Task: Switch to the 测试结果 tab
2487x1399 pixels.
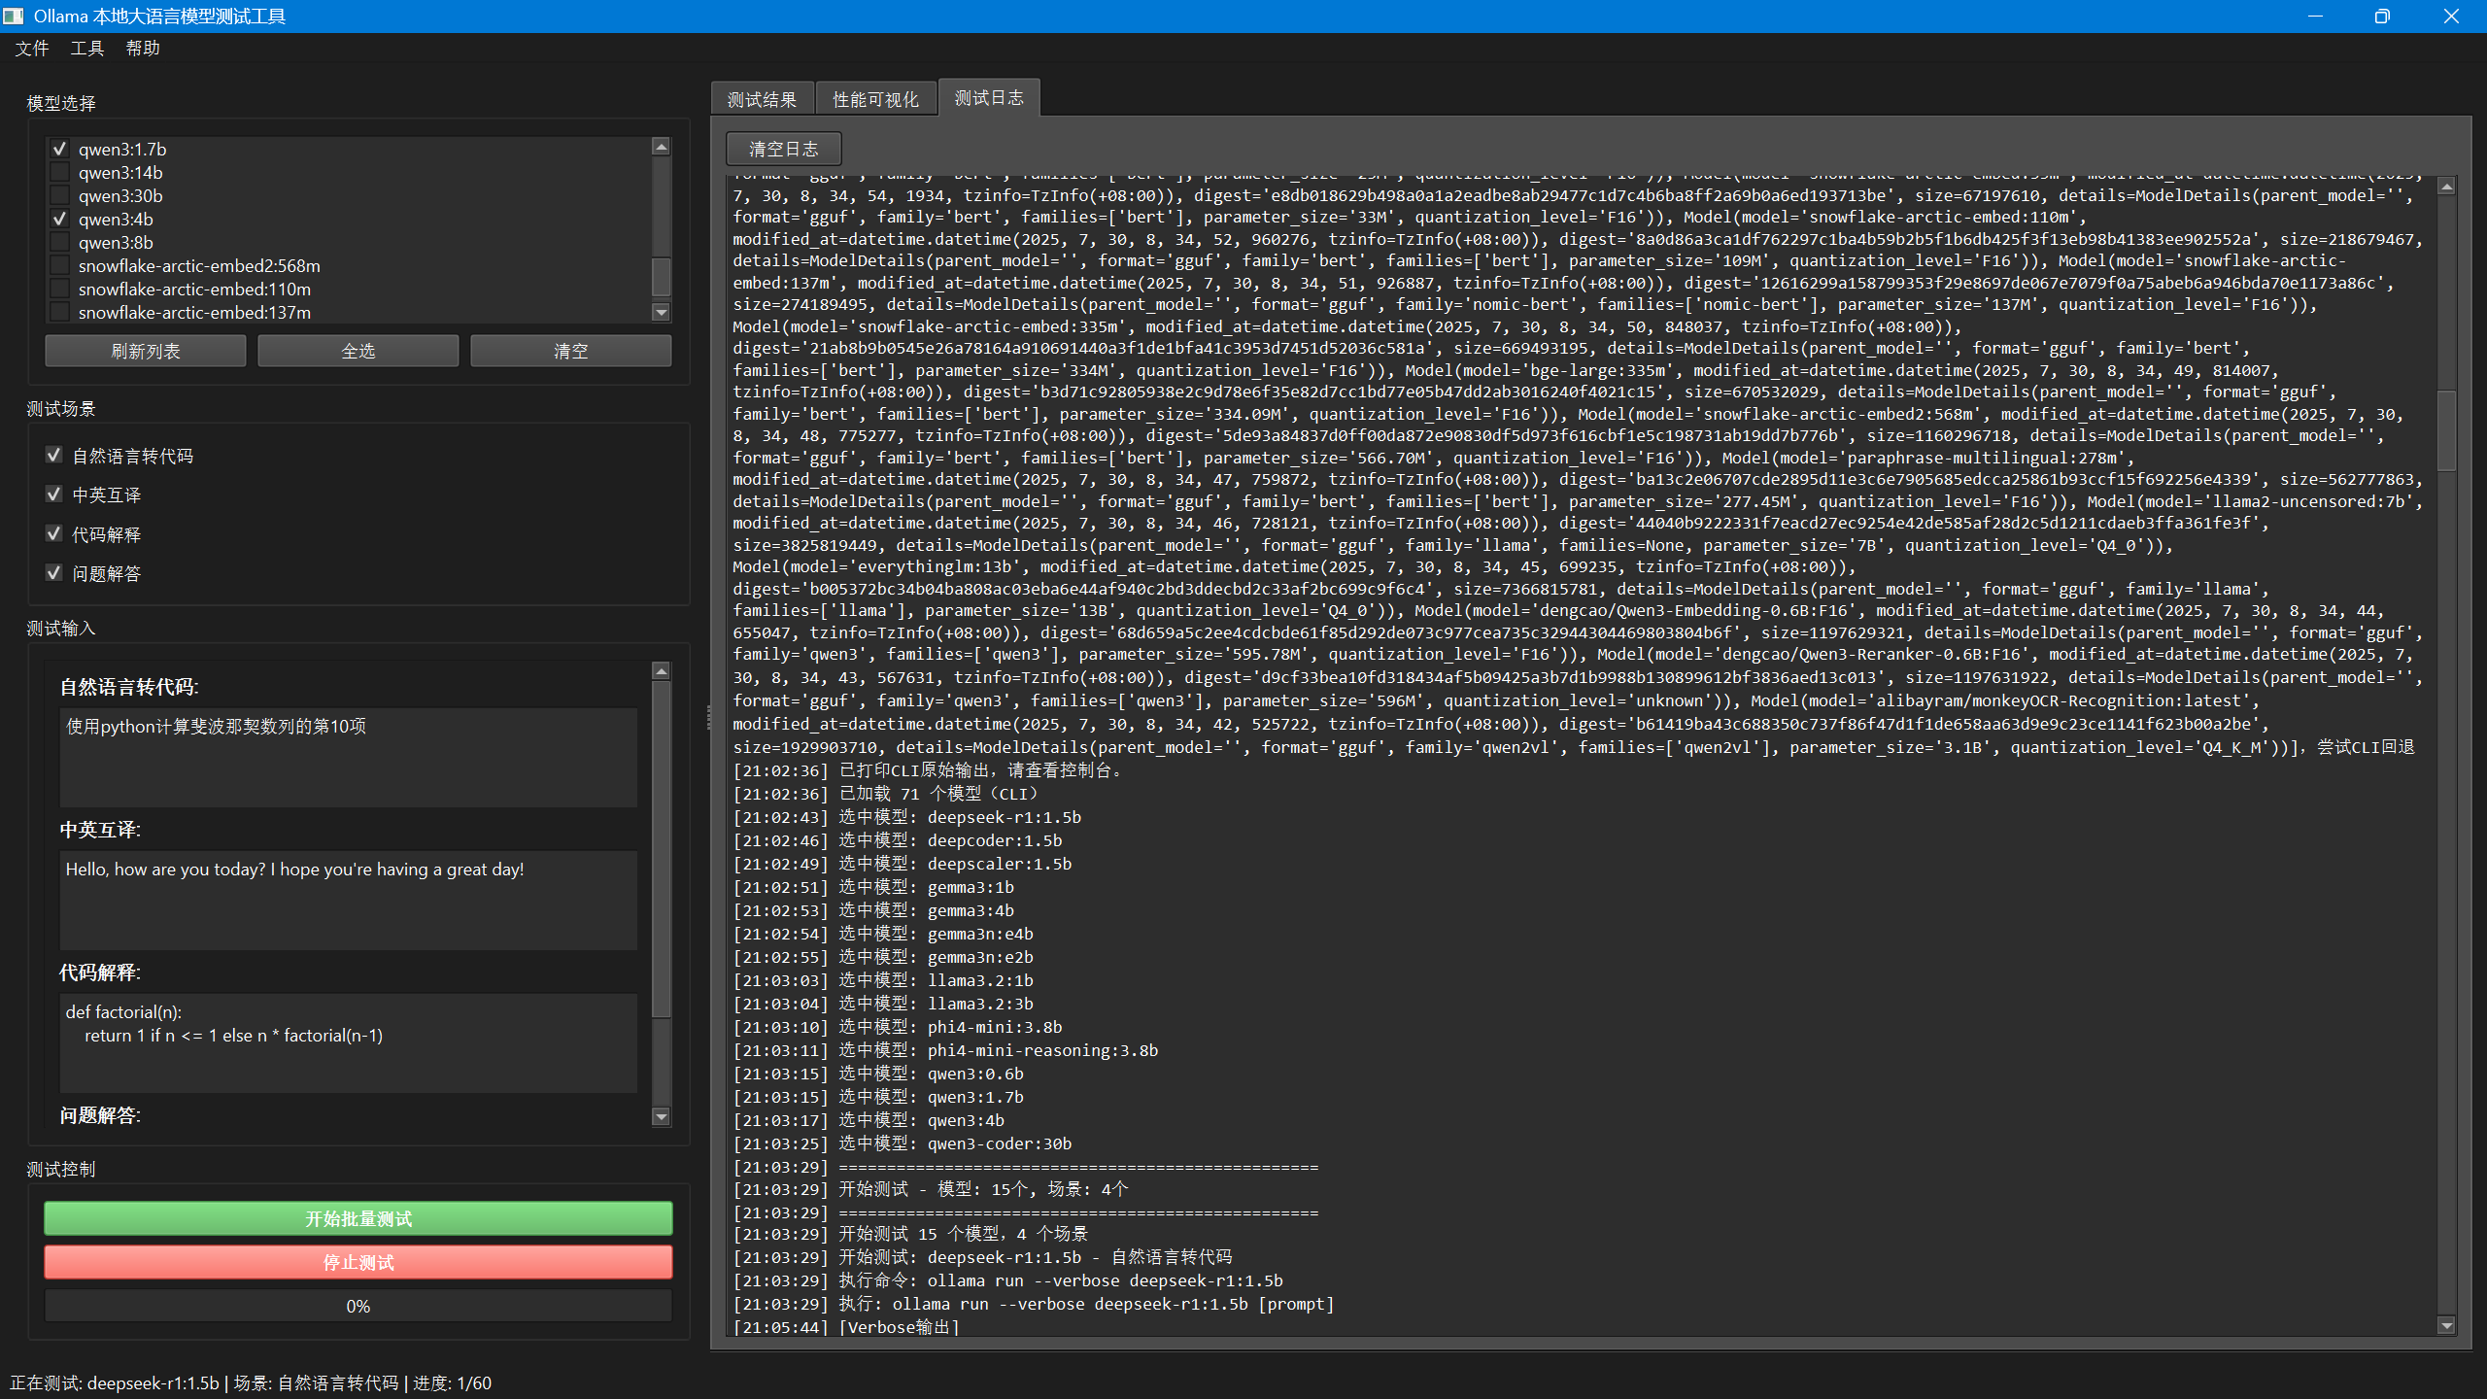Action: [x=762, y=99]
